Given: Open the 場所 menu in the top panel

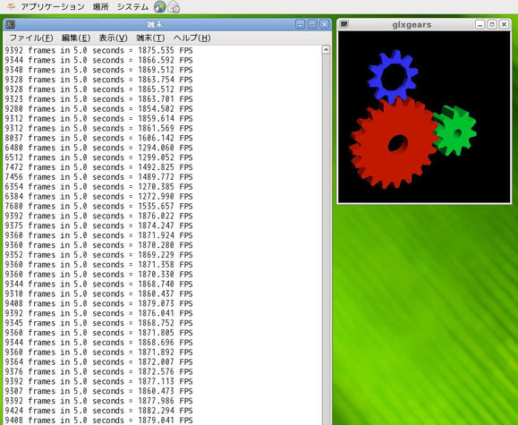Looking at the screenshot, I should click(x=101, y=6).
